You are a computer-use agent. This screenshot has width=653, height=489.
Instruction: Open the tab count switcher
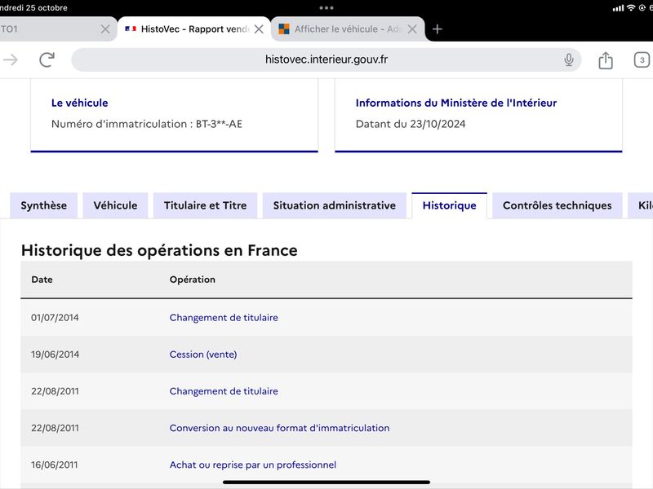pyautogui.click(x=642, y=60)
